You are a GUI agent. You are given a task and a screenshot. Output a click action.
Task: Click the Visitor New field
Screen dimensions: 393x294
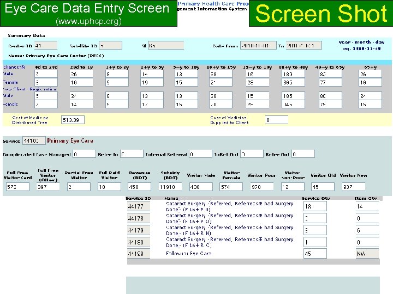coord(354,187)
